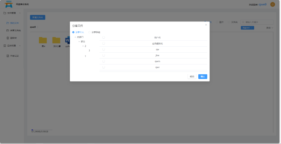
Task: Tick the select-all checkbox beside 用户名
Action: coord(104,37)
